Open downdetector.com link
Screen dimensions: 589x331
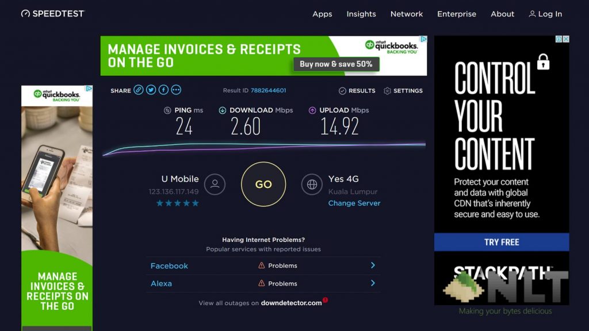291,303
